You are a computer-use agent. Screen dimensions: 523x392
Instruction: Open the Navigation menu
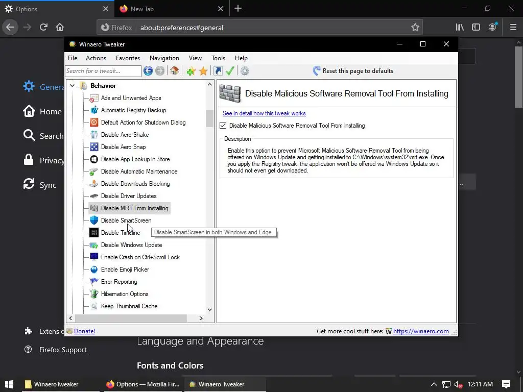coord(164,58)
